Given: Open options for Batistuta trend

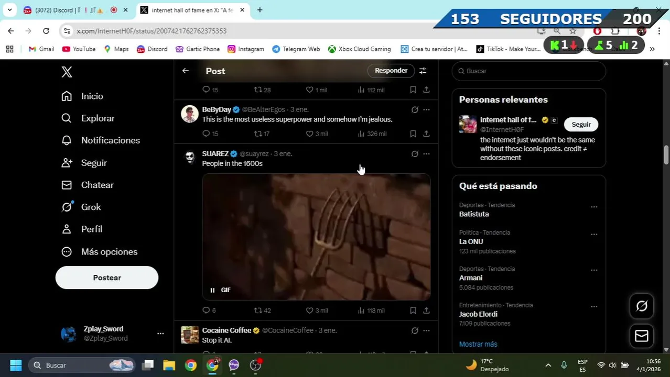Looking at the screenshot, I should (594, 207).
